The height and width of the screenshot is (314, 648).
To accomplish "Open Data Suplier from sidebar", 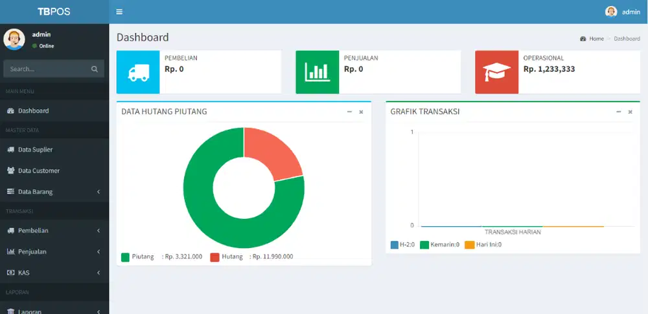I will (35, 150).
